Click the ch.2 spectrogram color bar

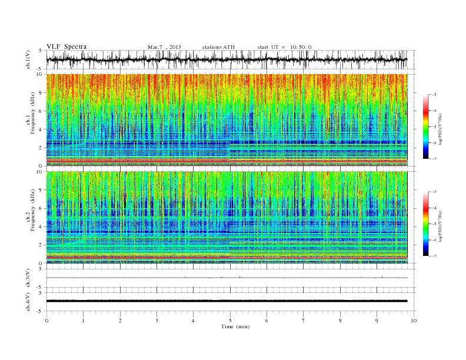pyautogui.click(x=425, y=224)
